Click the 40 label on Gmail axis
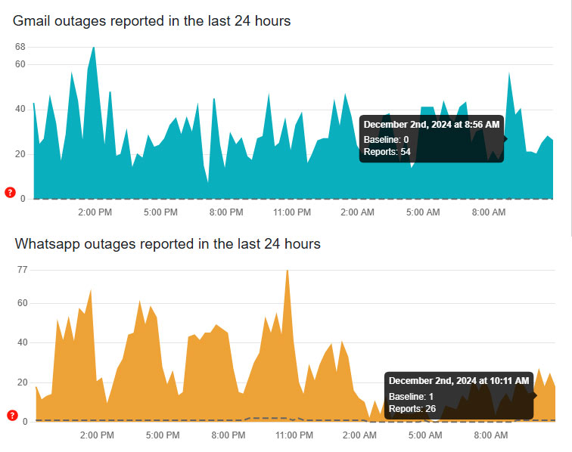The image size is (572, 452). (x=20, y=109)
